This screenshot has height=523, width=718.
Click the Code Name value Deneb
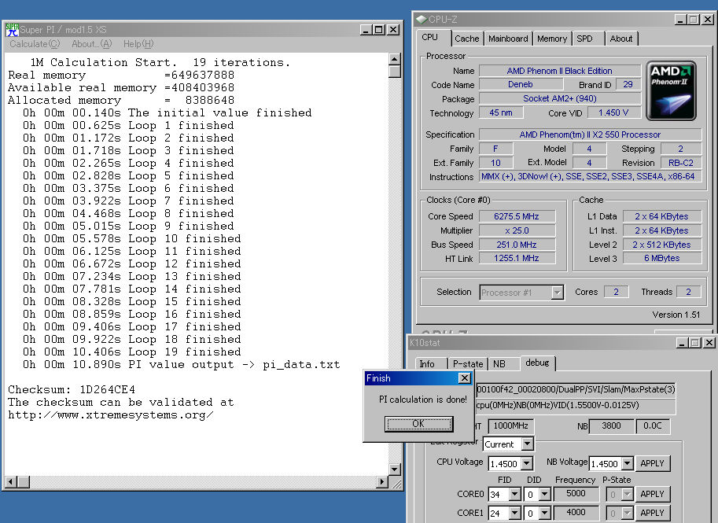point(521,84)
